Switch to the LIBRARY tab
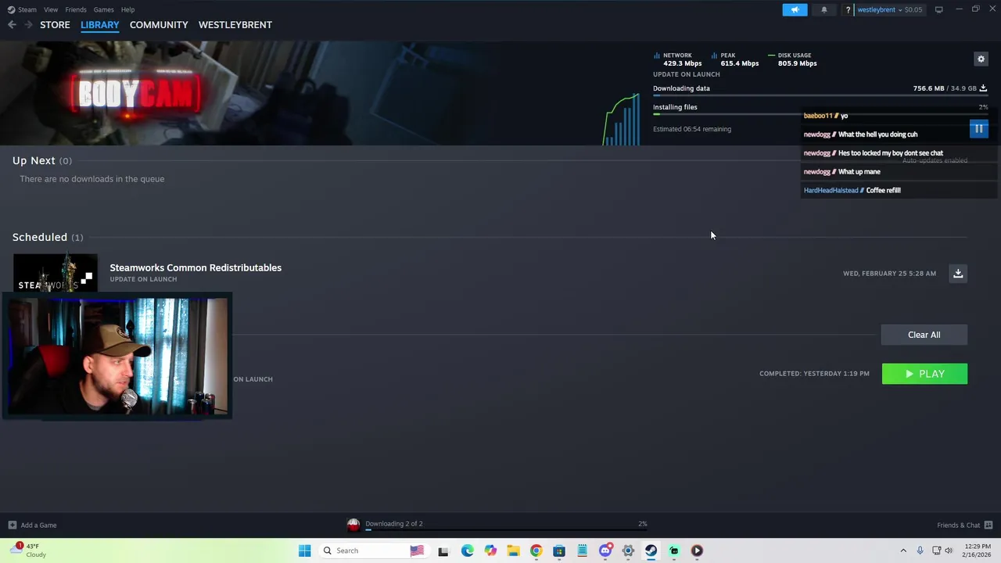The width and height of the screenshot is (1001, 563). (100, 25)
